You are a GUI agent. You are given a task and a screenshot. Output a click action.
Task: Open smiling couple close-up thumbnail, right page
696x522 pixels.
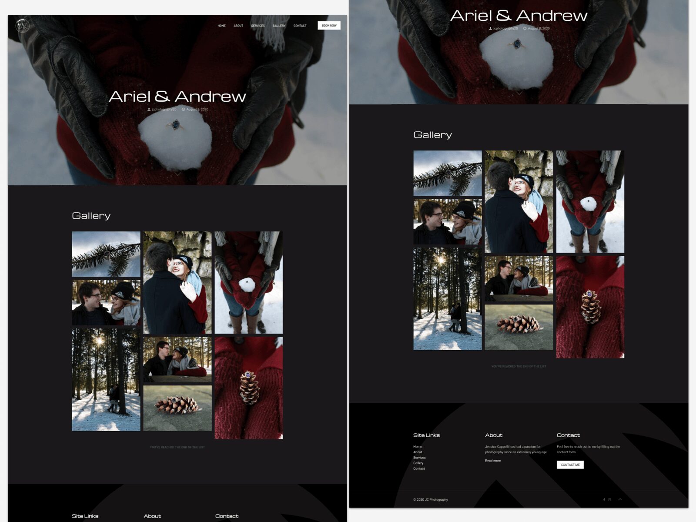click(448, 222)
